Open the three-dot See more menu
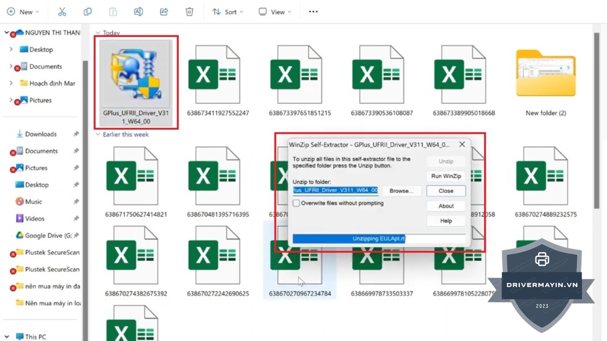This screenshot has width=607, height=341. pyautogui.click(x=313, y=12)
